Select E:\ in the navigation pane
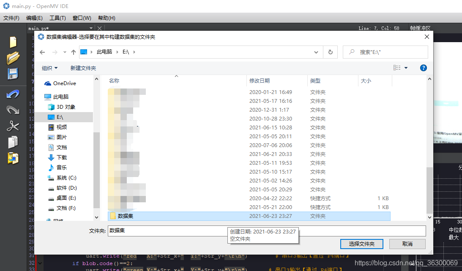 point(64,117)
